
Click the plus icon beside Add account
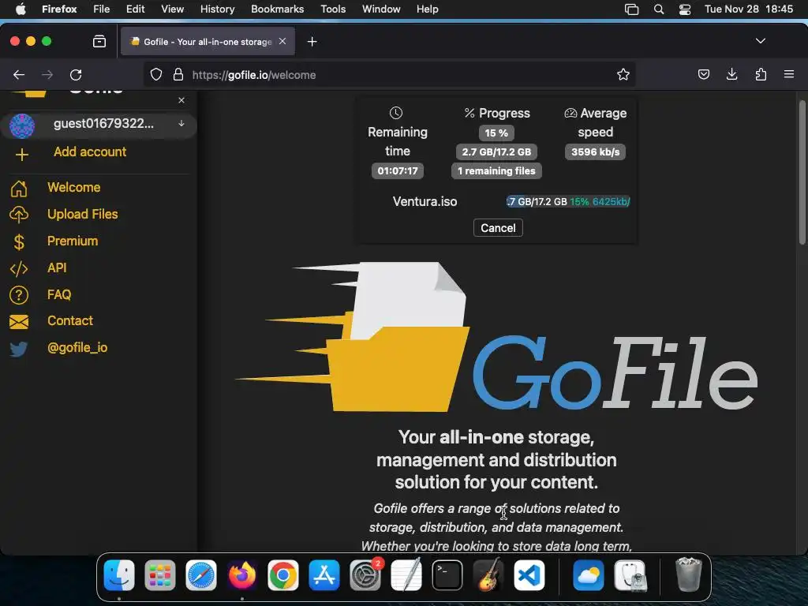pos(21,154)
